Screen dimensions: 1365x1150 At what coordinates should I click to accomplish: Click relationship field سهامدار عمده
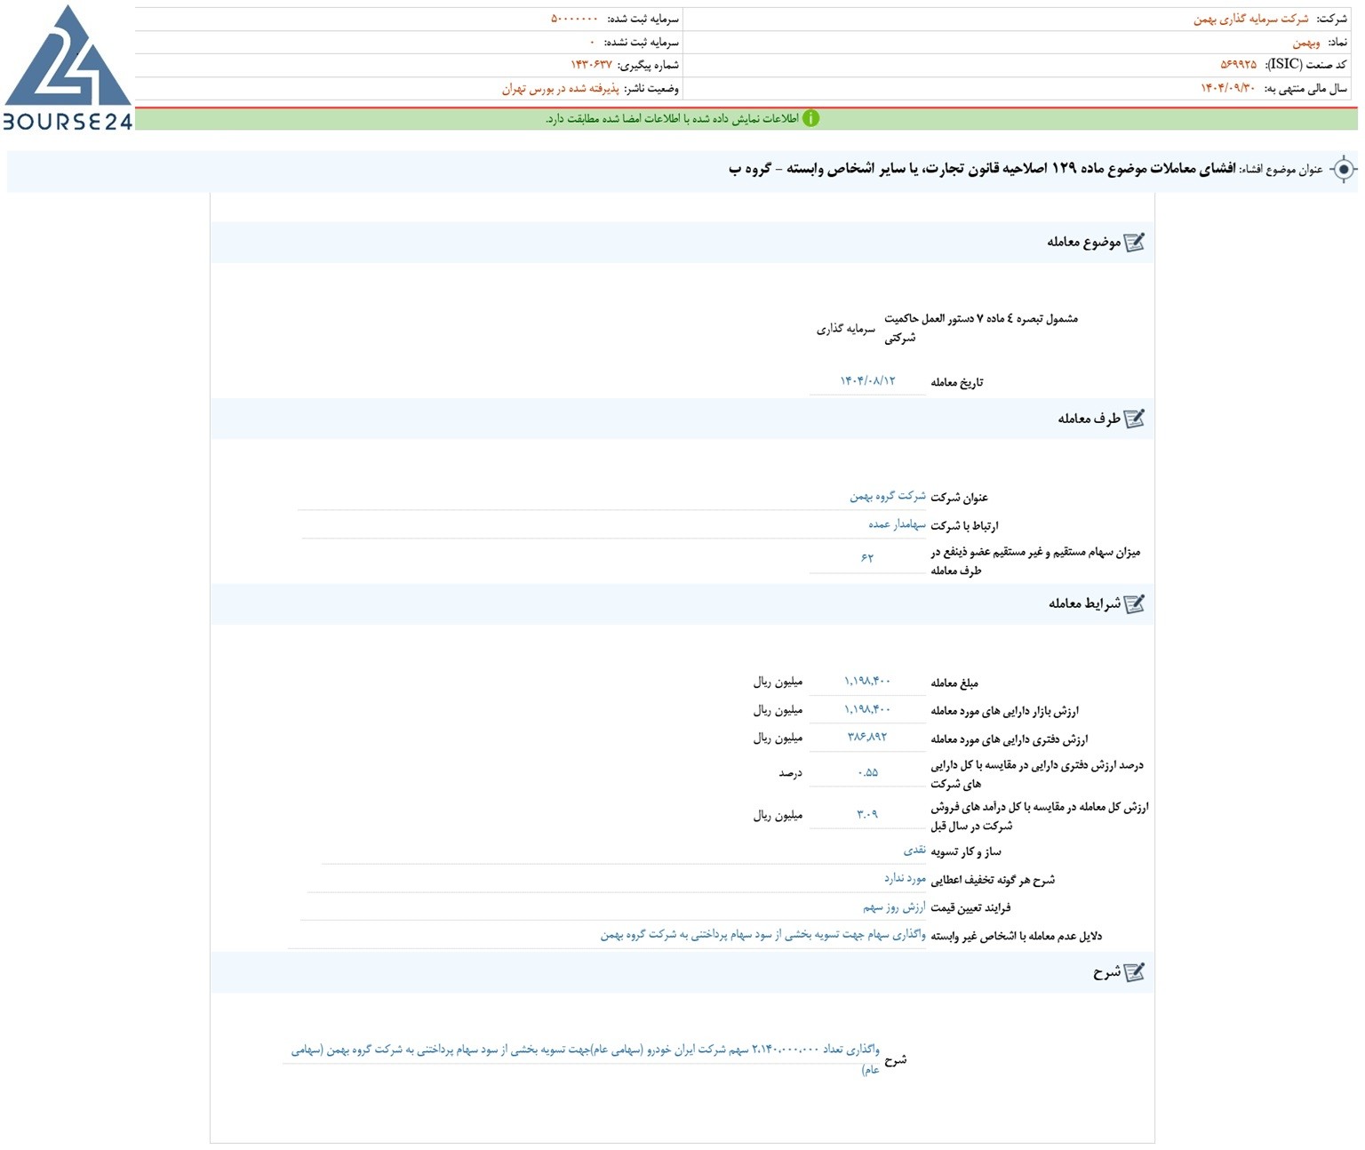coord(897,524)
